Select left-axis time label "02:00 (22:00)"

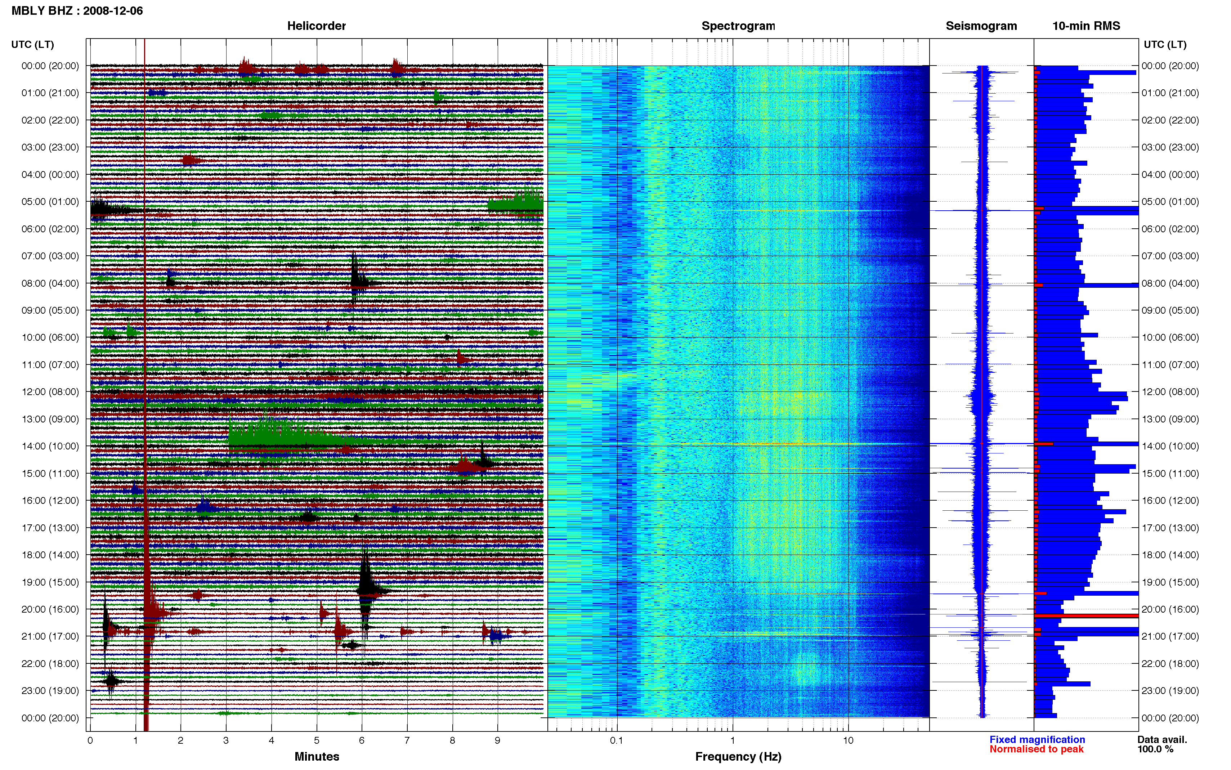(x=50, y=120)
